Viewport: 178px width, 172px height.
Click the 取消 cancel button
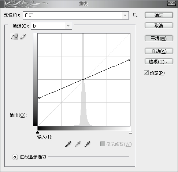coord(159,25)
